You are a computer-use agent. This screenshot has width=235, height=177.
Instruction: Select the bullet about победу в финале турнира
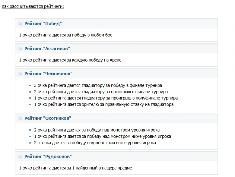click(x=98, y=85)
